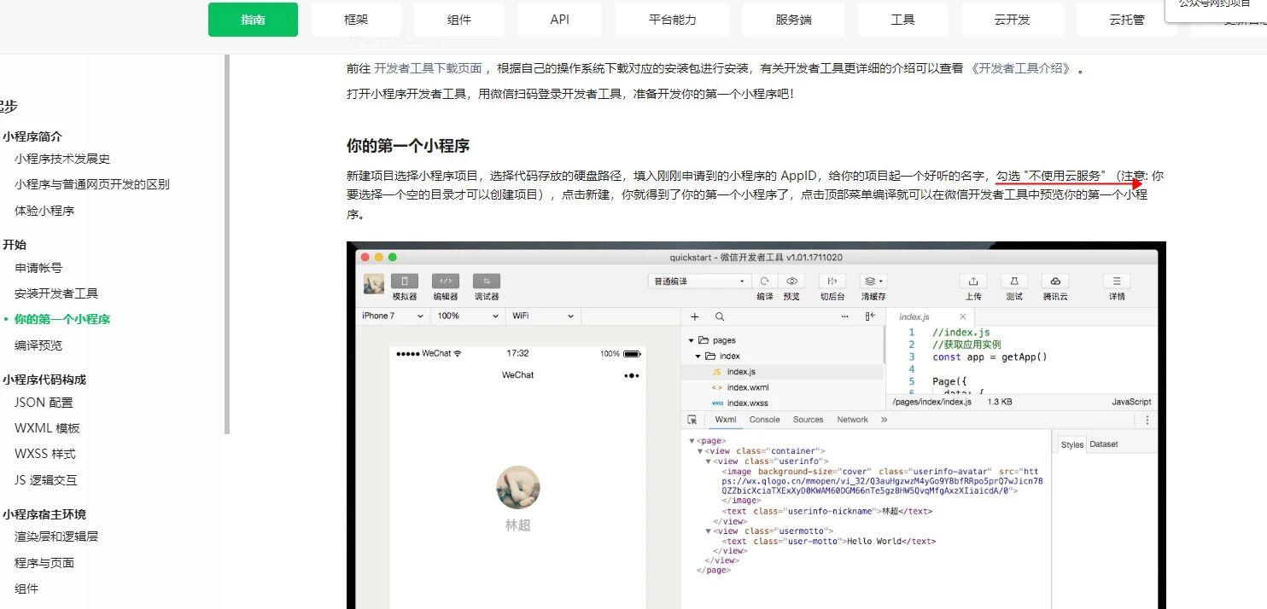Collapse the pages folder triangle

click(x=692, y=340)
